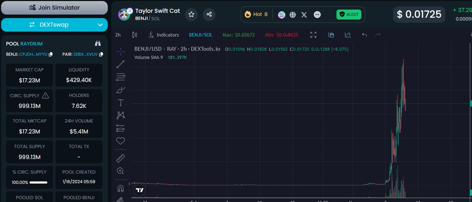472x202 pixels.
Task: Open PAIR address 12IBX...XVUV link
Action: coord(85,54)
